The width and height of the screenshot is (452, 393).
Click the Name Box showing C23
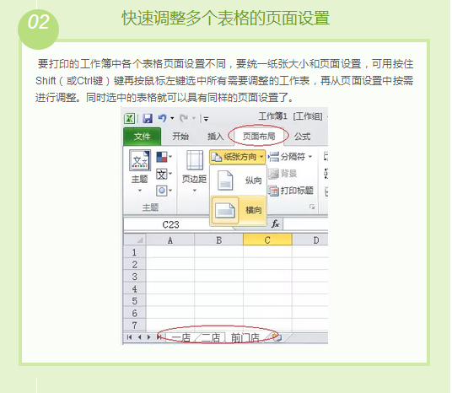click(170, 224)
